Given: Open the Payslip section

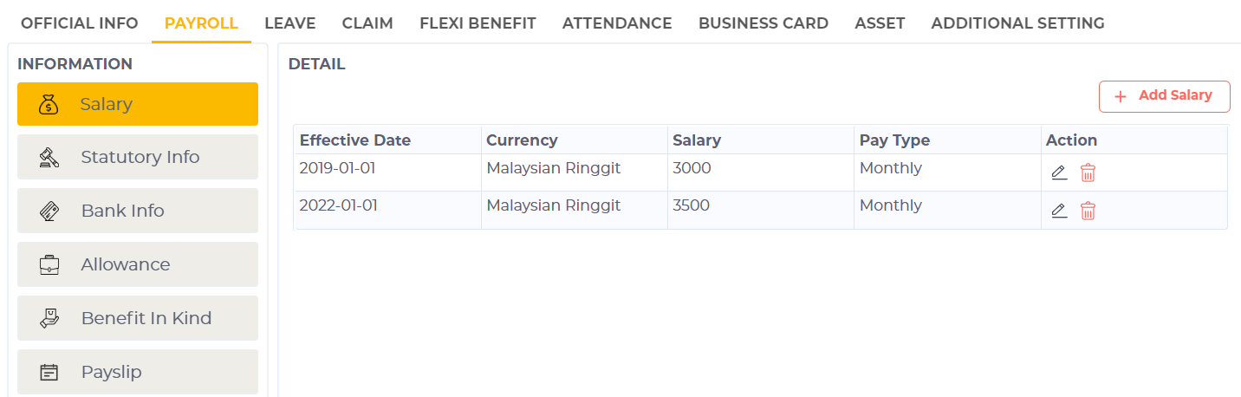Looking at the screenshot, I should click(138, 372).
